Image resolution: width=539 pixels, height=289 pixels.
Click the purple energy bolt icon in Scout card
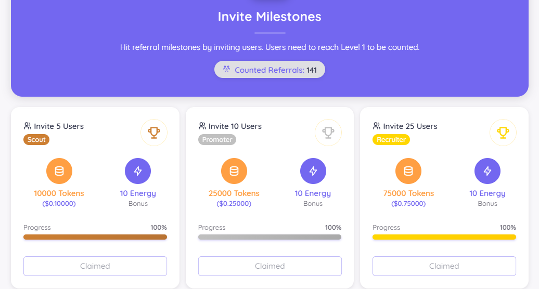[x=138, y=171]
